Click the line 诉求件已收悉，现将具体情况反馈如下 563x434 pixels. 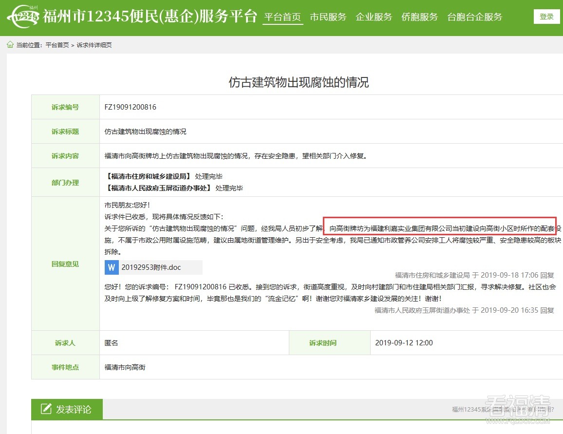[x=164, y=217]
